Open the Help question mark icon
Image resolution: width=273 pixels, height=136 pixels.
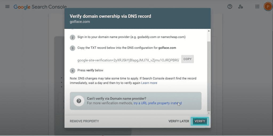pos(230,7)
